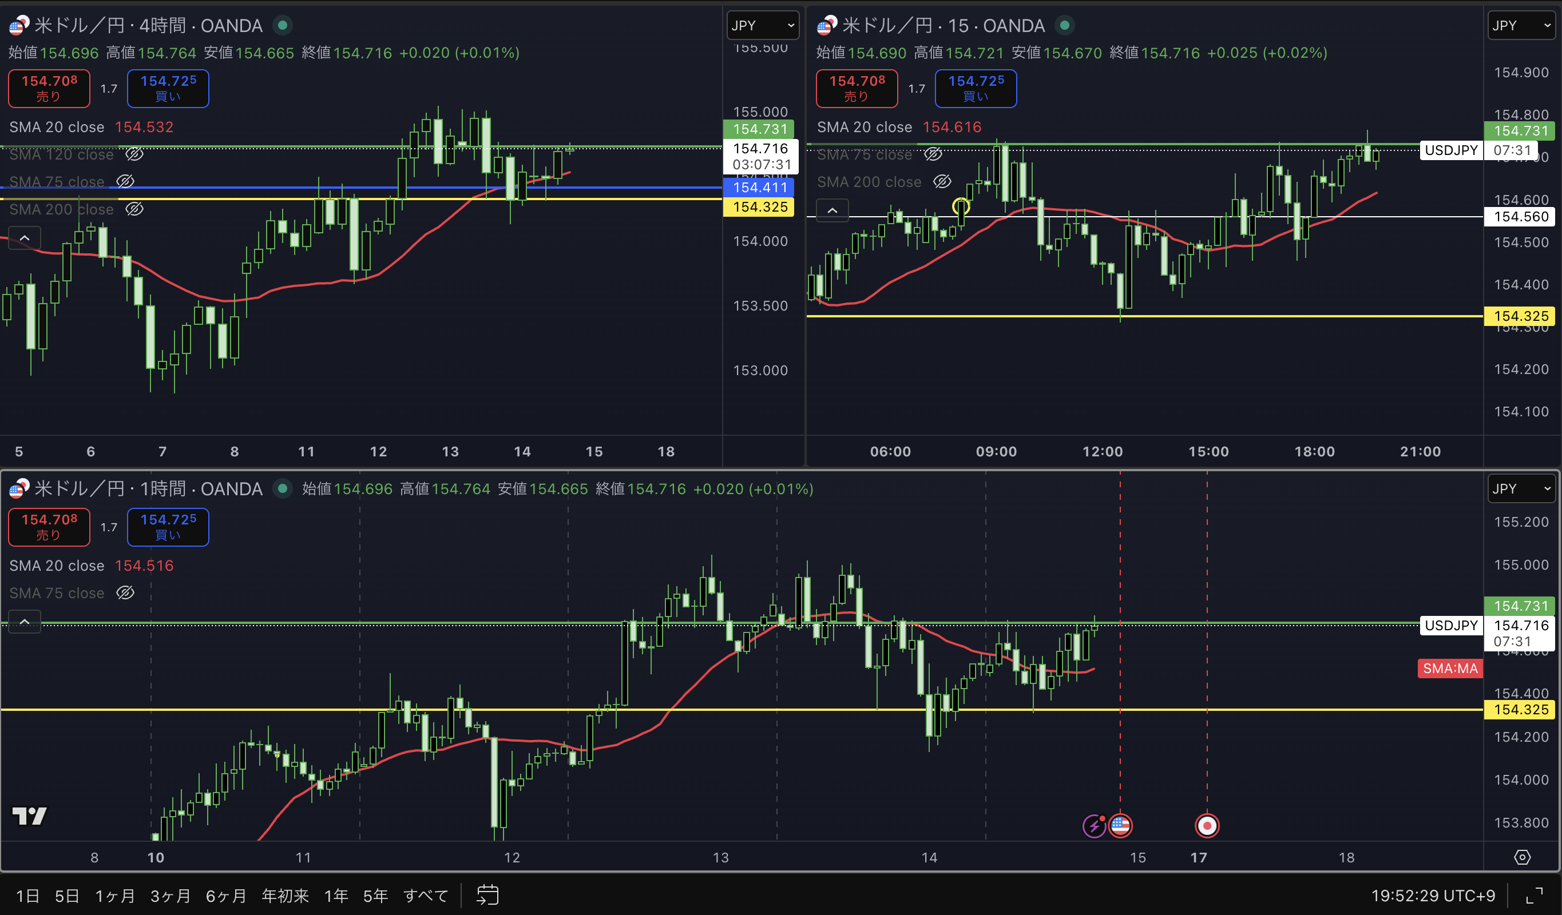Open JPY currency dropdown on 4-hour chart

(762, 25)
